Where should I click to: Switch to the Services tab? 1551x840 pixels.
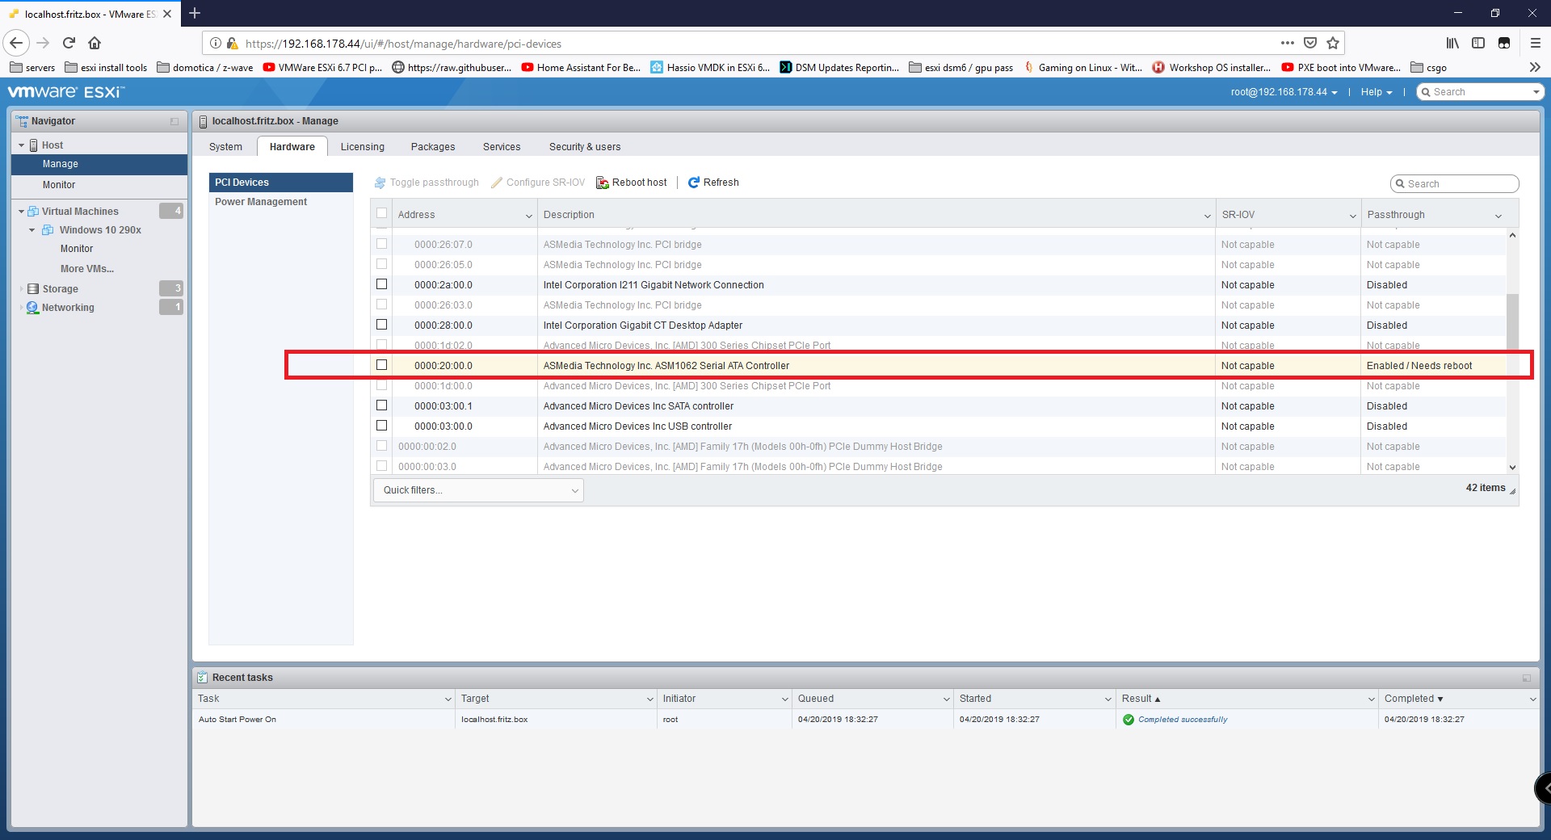coord(502,147)
